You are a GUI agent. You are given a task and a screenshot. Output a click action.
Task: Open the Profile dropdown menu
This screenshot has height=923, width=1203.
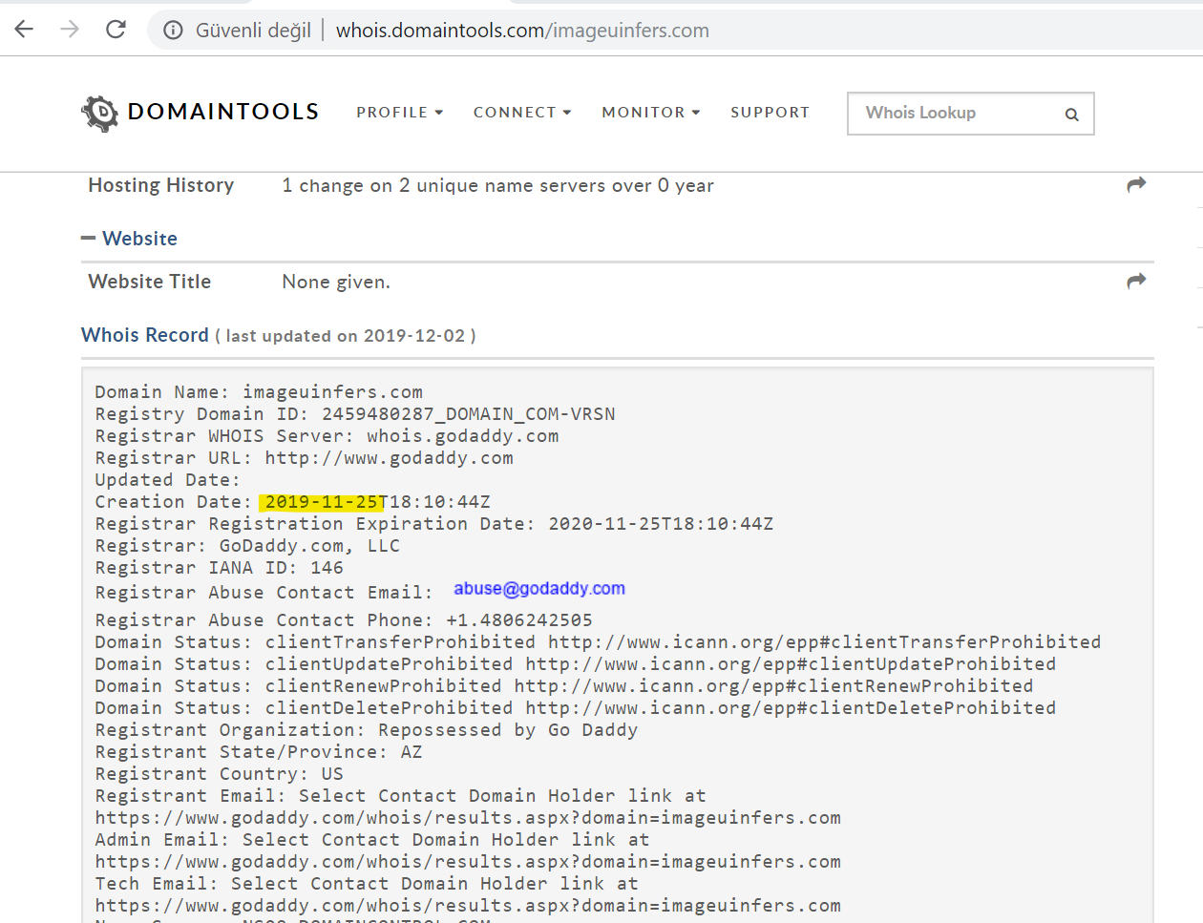pos(400,113)
